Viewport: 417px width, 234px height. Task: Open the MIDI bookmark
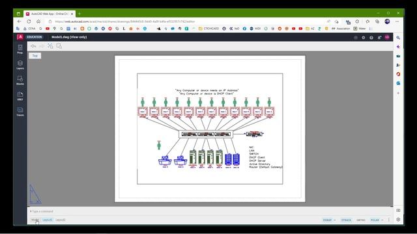click(255, 29)
